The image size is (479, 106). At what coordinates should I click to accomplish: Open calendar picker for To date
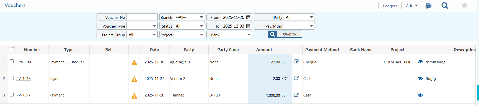click(248, 26)
